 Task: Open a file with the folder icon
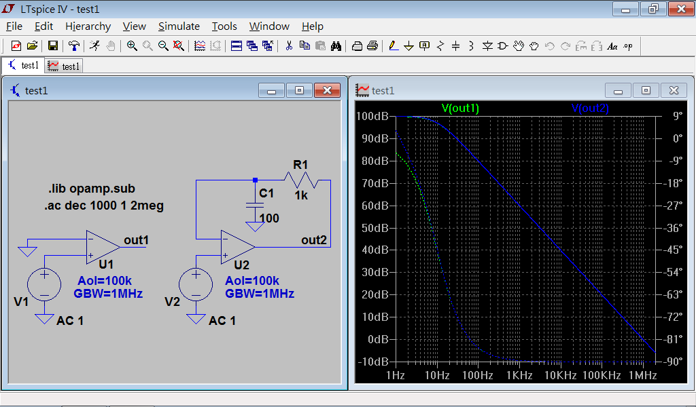click(x=32, y=45)
